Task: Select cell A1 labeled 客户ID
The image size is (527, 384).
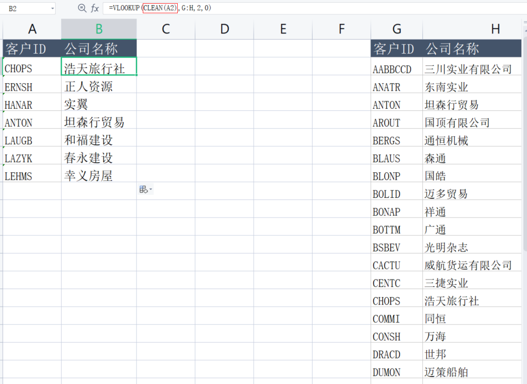Action: [x=32, y=48]
